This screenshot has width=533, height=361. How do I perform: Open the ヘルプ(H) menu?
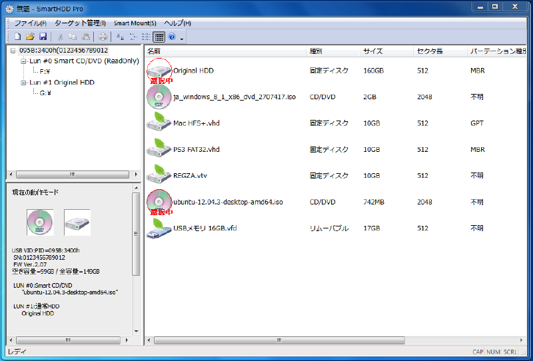(177, 23)
